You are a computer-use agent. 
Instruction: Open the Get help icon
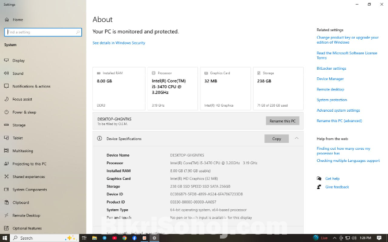(x=319, y=179)
